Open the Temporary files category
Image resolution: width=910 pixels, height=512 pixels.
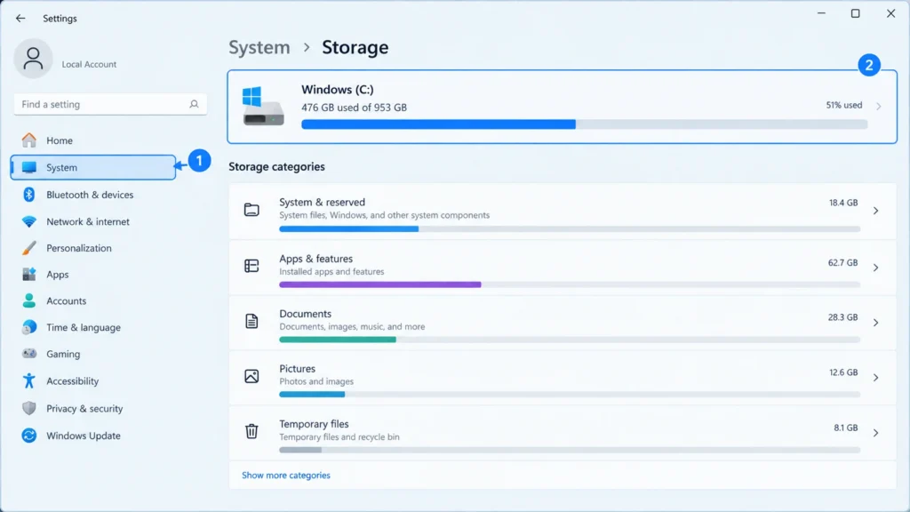[x=563, y=433]
